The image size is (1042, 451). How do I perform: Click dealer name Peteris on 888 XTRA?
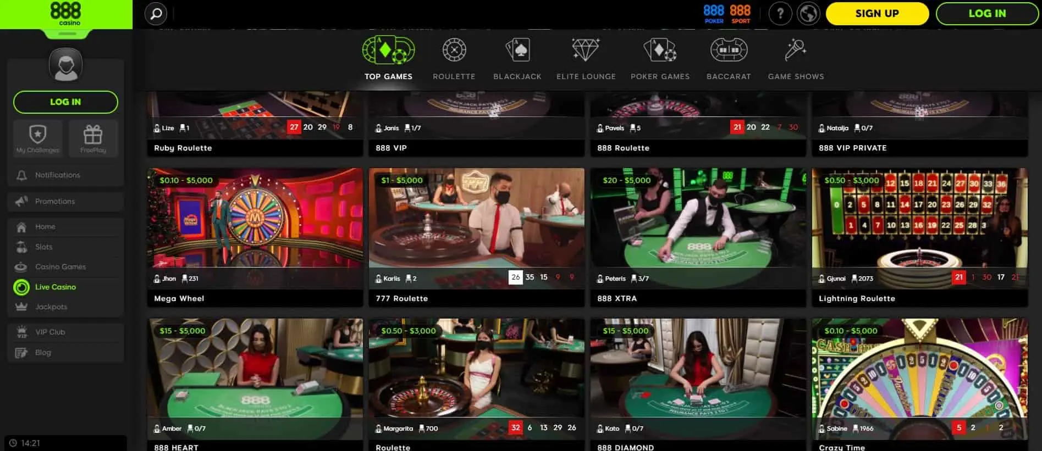click(615, 279)
